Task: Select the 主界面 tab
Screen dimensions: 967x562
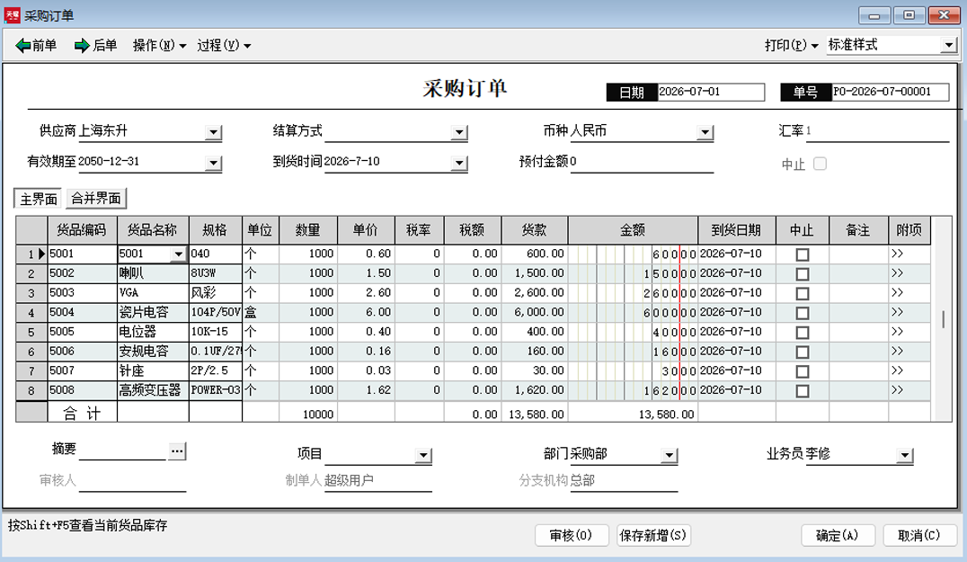Action: coord(39,200)
